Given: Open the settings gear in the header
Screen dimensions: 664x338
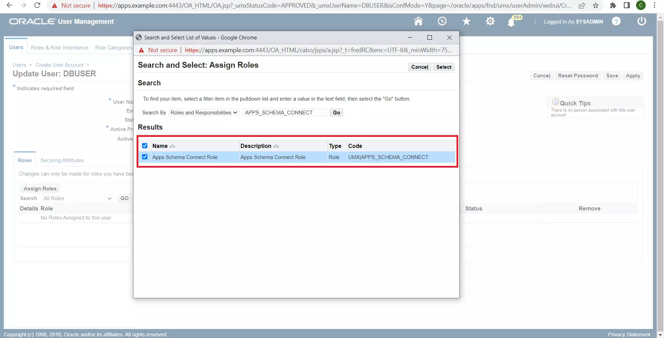Looking at the screenshot, I should [490, 21].
